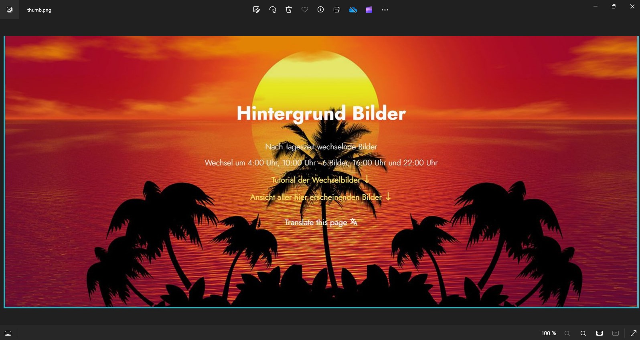Click the zoom in magnifier
Image resolution: width=640 pixels, height=340 pixels.
click(x=583, y=333)
